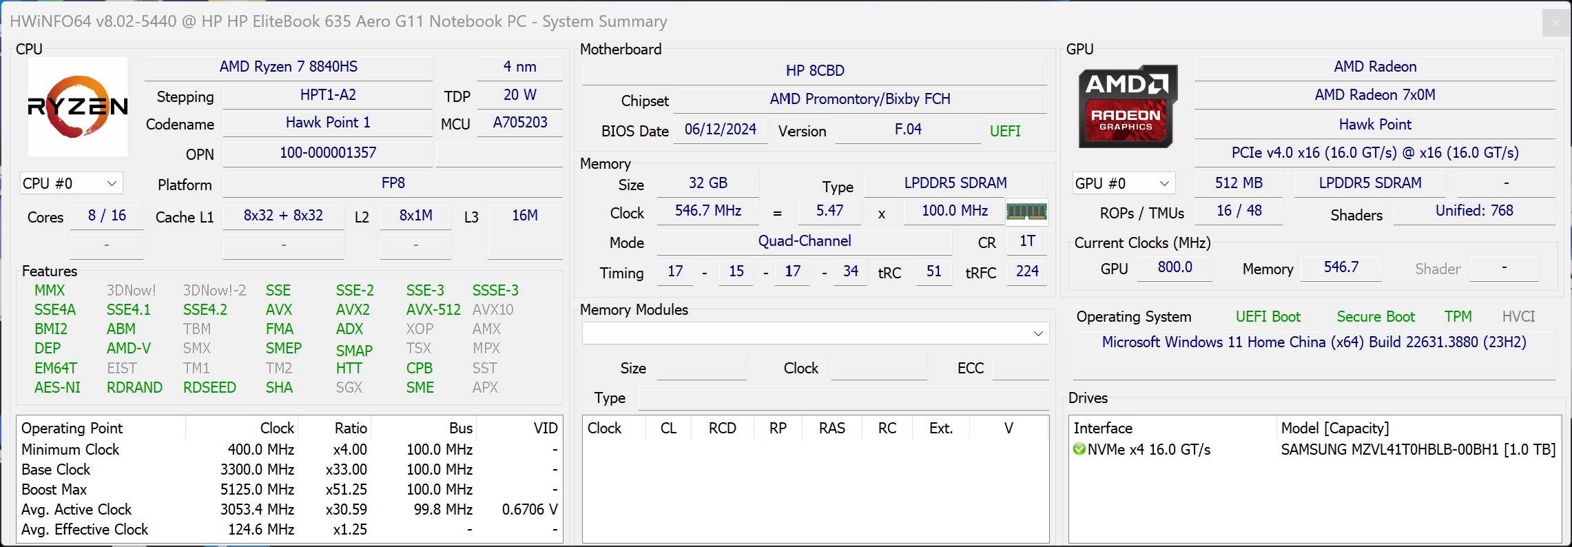Click the UEFI Boot indicator
1572x547 pixels.
[1268, 316]
